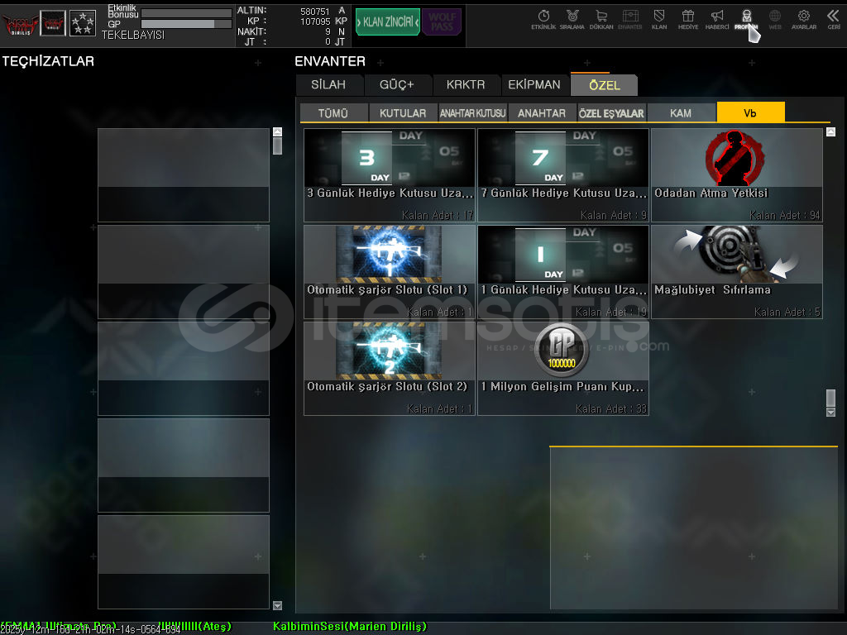Select Otomatik Şarjör Slotu (Slot 1) item
Screen dimensions: 847x635
click(389, 271)
